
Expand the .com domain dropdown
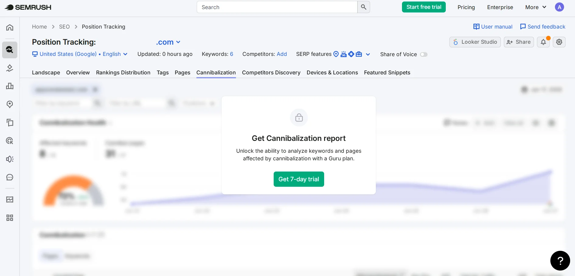point(168,42)
